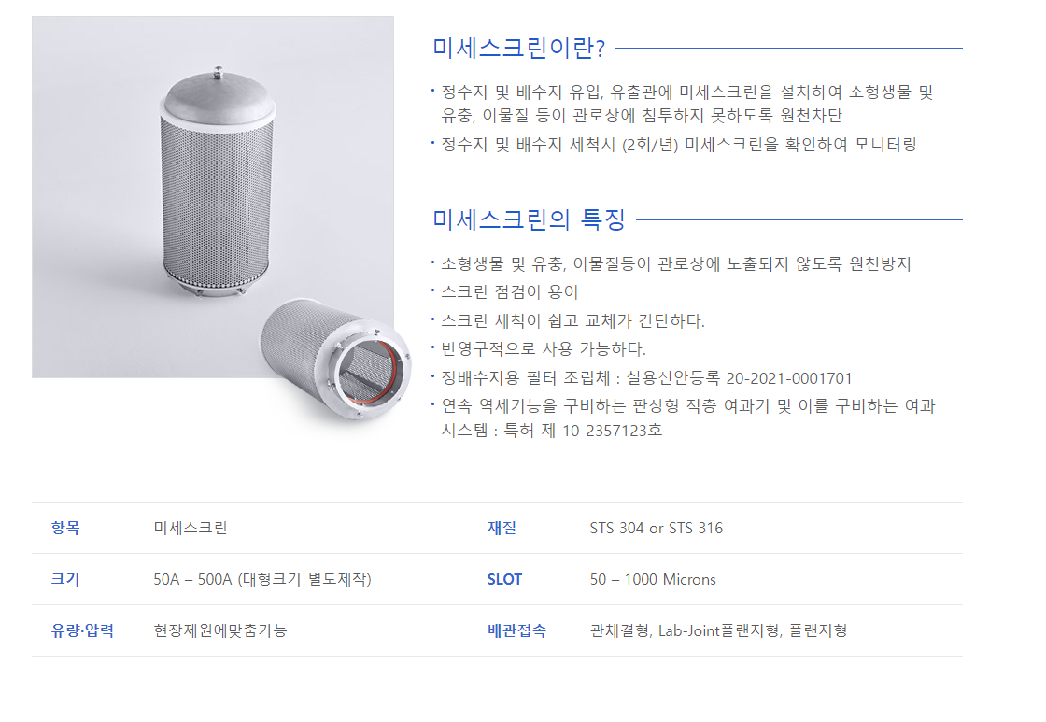Click the 스크린 점검이 용이 bullet

(510, 291)
